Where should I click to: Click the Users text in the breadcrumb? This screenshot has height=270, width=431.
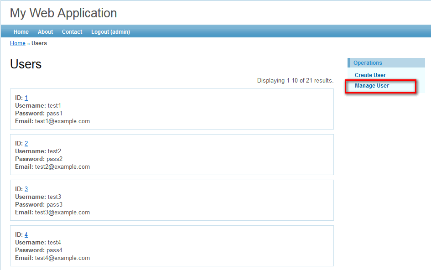point(39,43)
